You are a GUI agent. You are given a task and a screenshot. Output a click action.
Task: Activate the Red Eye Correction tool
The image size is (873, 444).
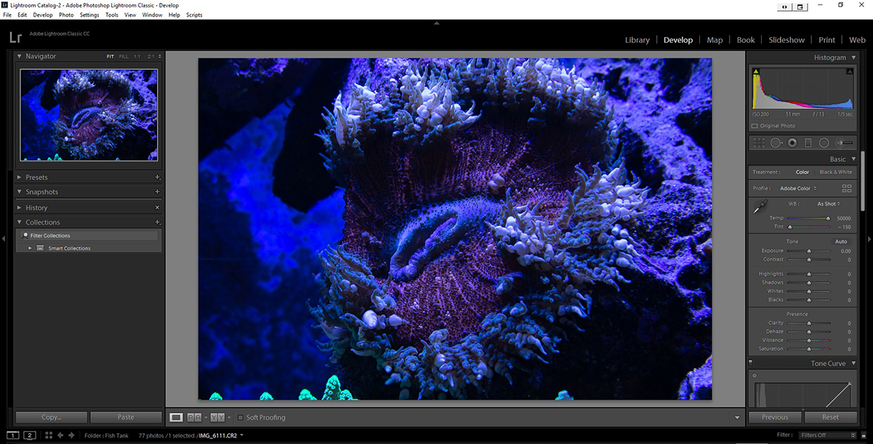792,143
